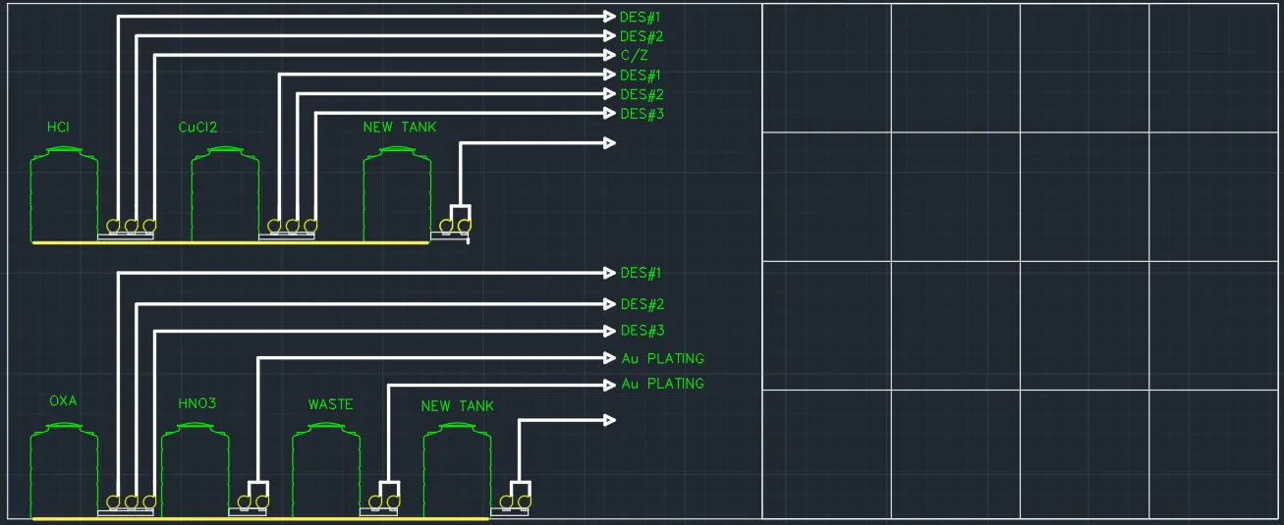Select the Au PLATING label fed by WASTE pump
This screenshot has width=1284, height=525.
(662, 384)
